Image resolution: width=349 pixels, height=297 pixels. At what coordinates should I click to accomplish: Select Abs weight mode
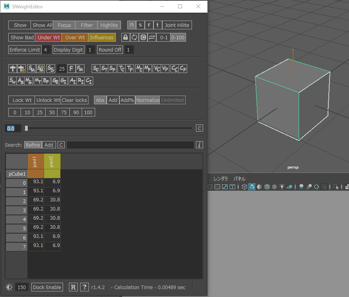click(100, 100)
